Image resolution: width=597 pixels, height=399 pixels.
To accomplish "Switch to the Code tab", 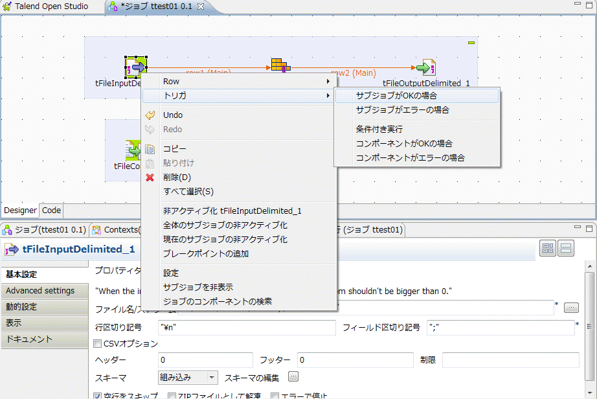I will [51, 210].
